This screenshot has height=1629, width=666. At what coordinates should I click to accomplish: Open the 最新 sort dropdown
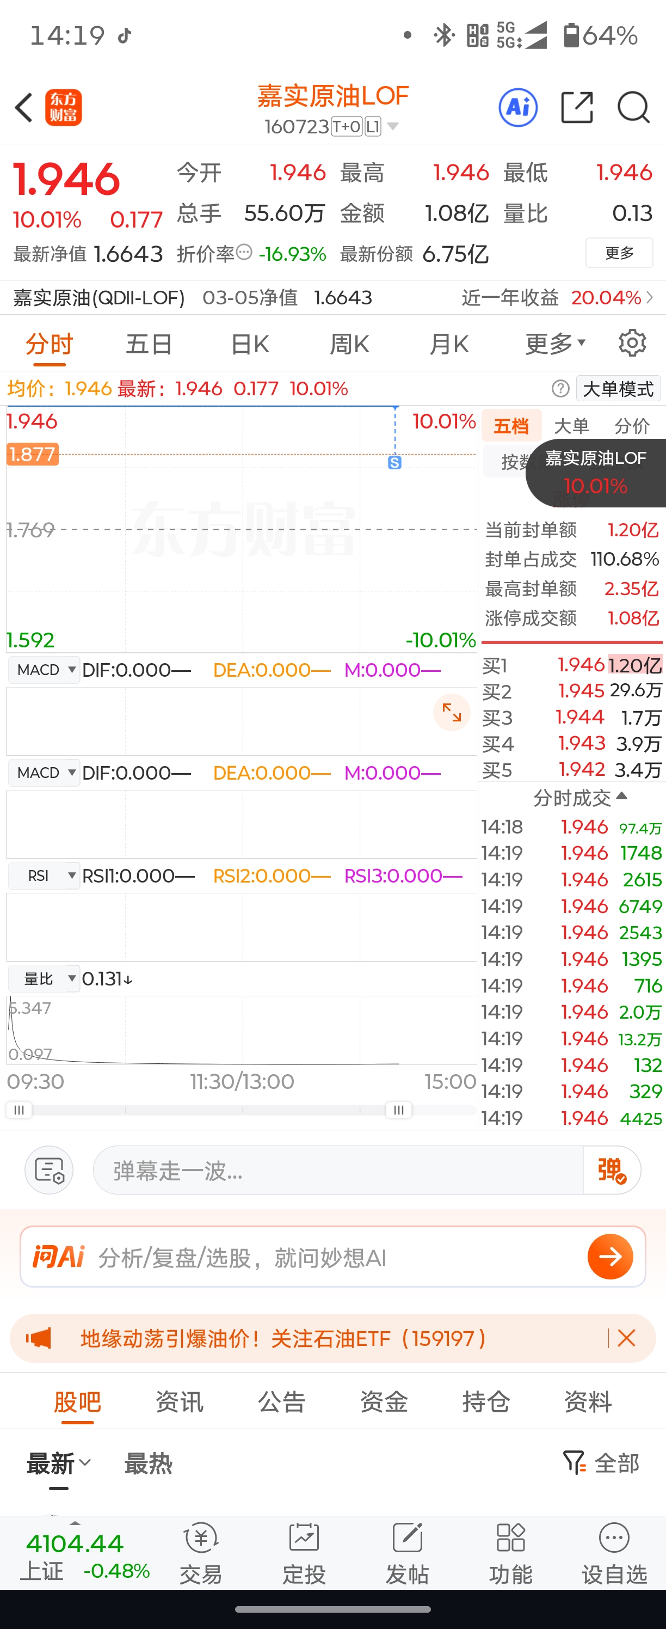point(59,1463)
